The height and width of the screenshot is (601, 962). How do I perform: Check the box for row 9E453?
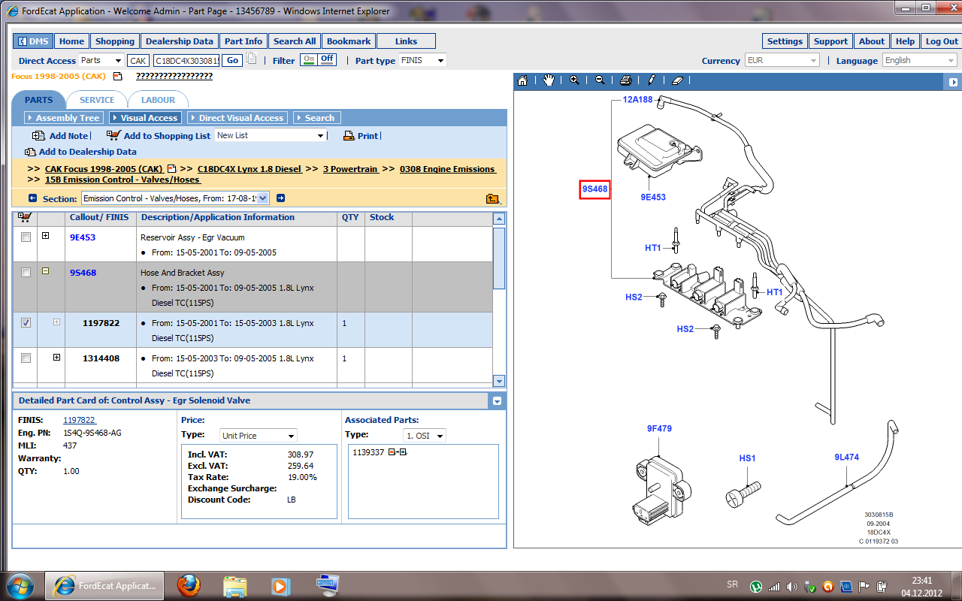(26, 237)
